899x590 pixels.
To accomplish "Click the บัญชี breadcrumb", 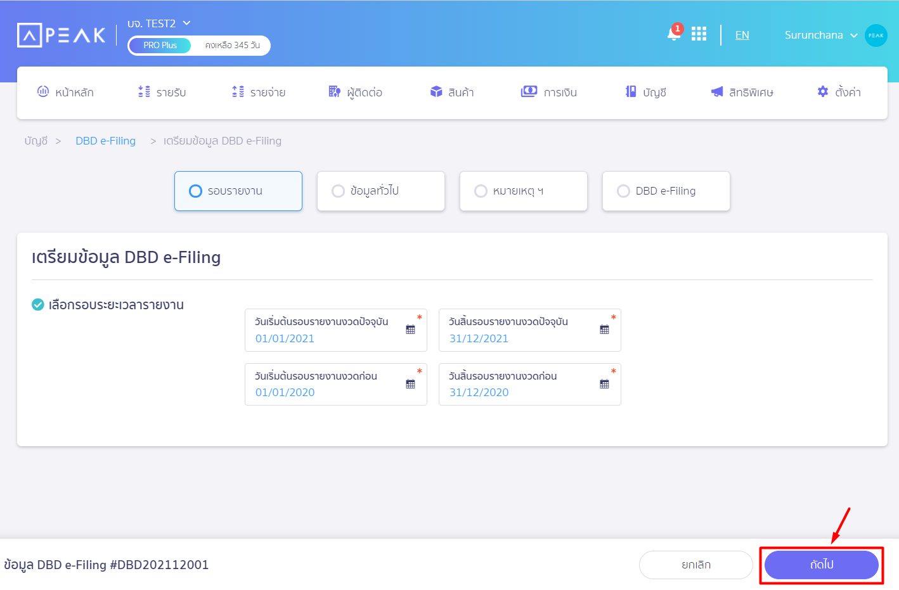I will pos(36,141).
